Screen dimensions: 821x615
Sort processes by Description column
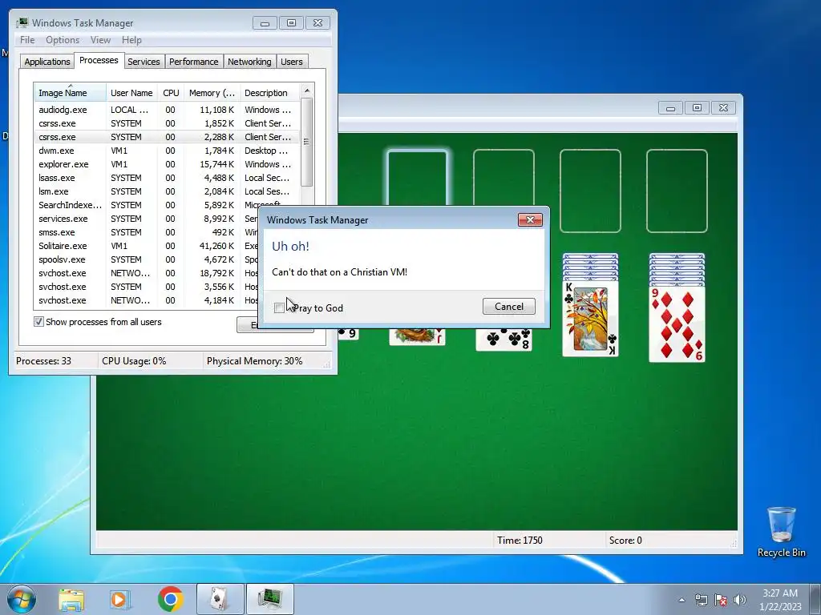tap(269, 93)
